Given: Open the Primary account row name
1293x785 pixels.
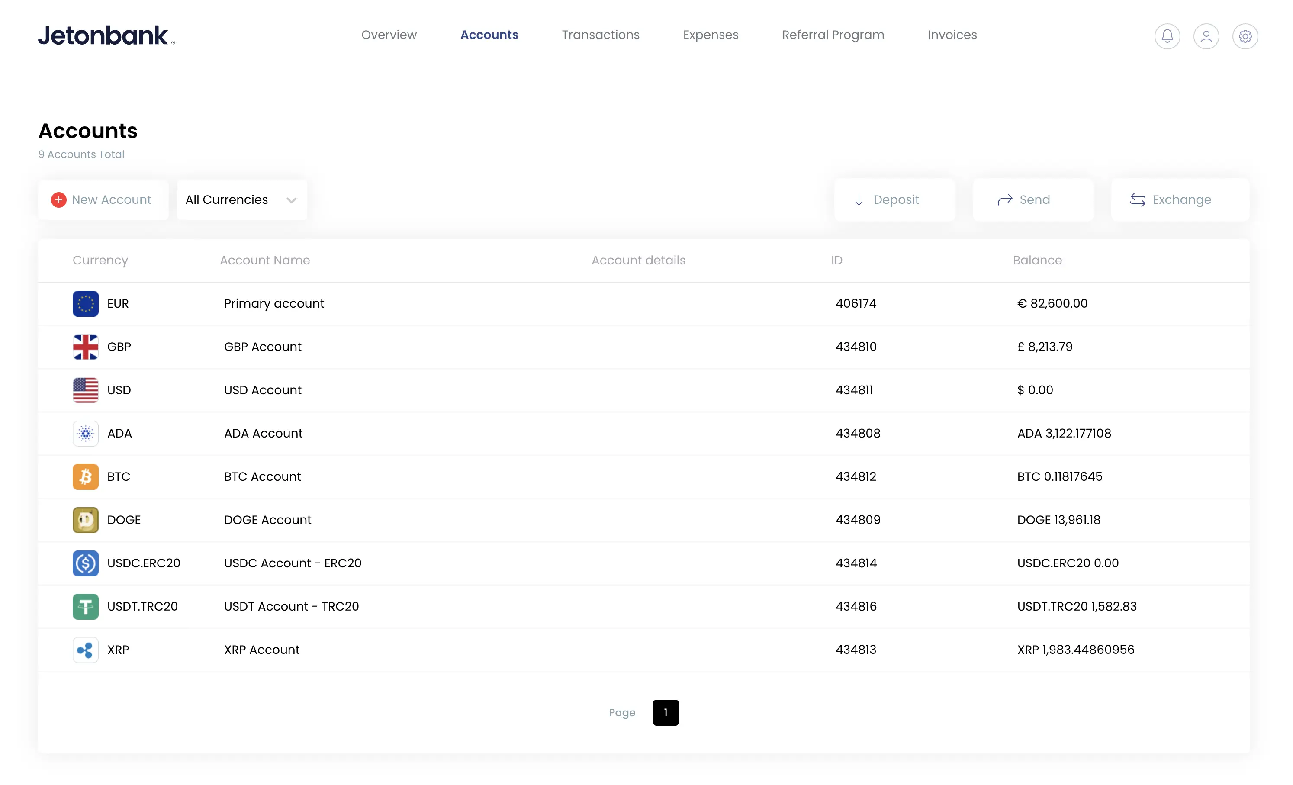Looking at the screenshot, I should click(x=274, y=304).
